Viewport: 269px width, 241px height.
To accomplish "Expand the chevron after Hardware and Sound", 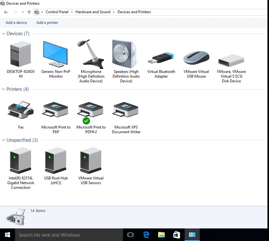I will [114, 12].
